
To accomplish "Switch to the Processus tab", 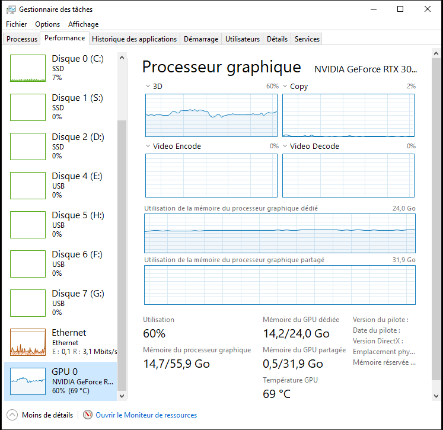I will [22, 39].
